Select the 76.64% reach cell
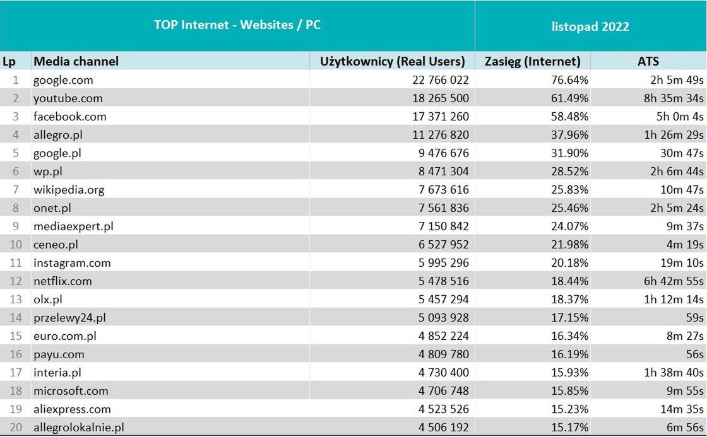The height and width of the screenshot is (437, 707). coord(567,80)
